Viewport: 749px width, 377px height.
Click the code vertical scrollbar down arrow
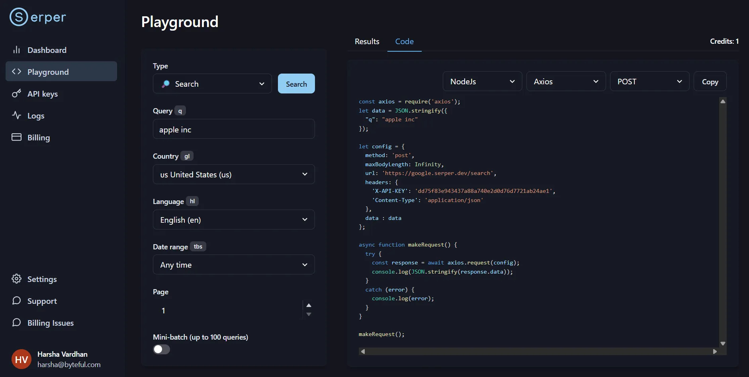pyautogui.click(x=723, y=344)
